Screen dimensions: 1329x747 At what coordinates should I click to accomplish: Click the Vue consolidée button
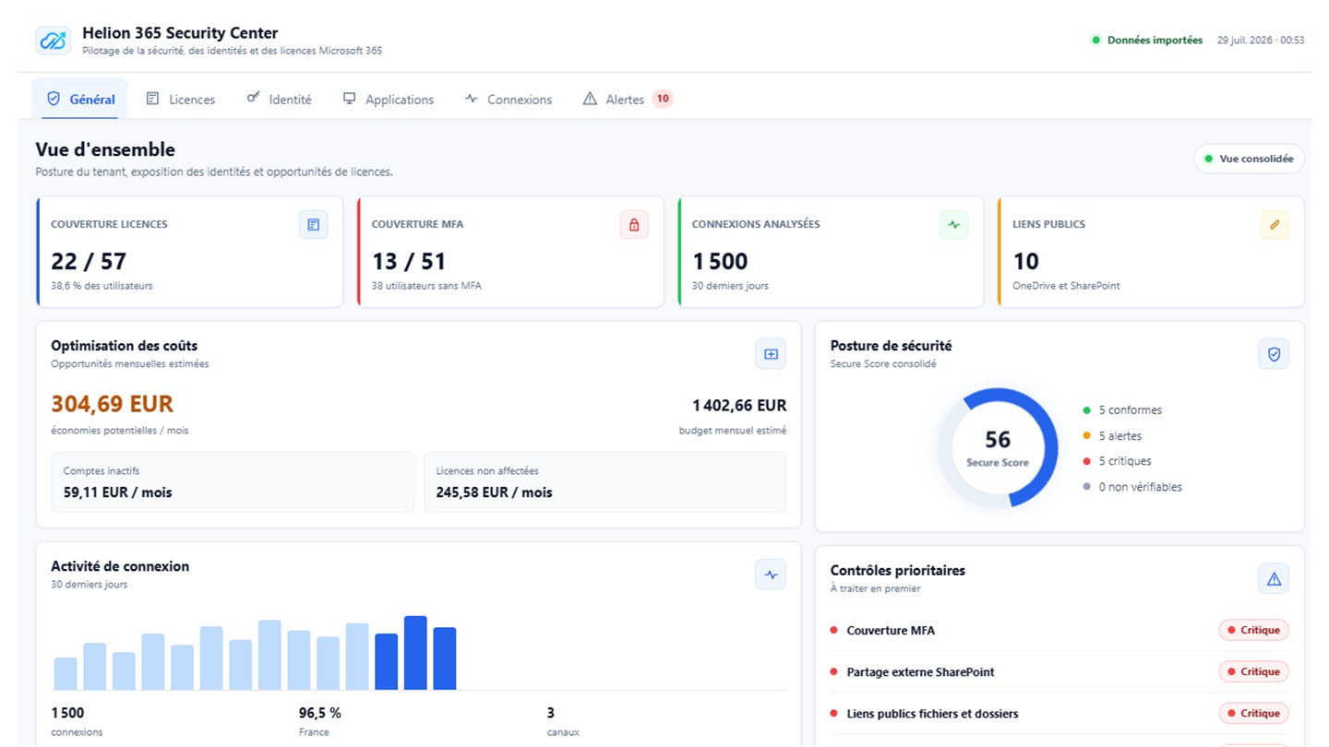(1249, 159)
